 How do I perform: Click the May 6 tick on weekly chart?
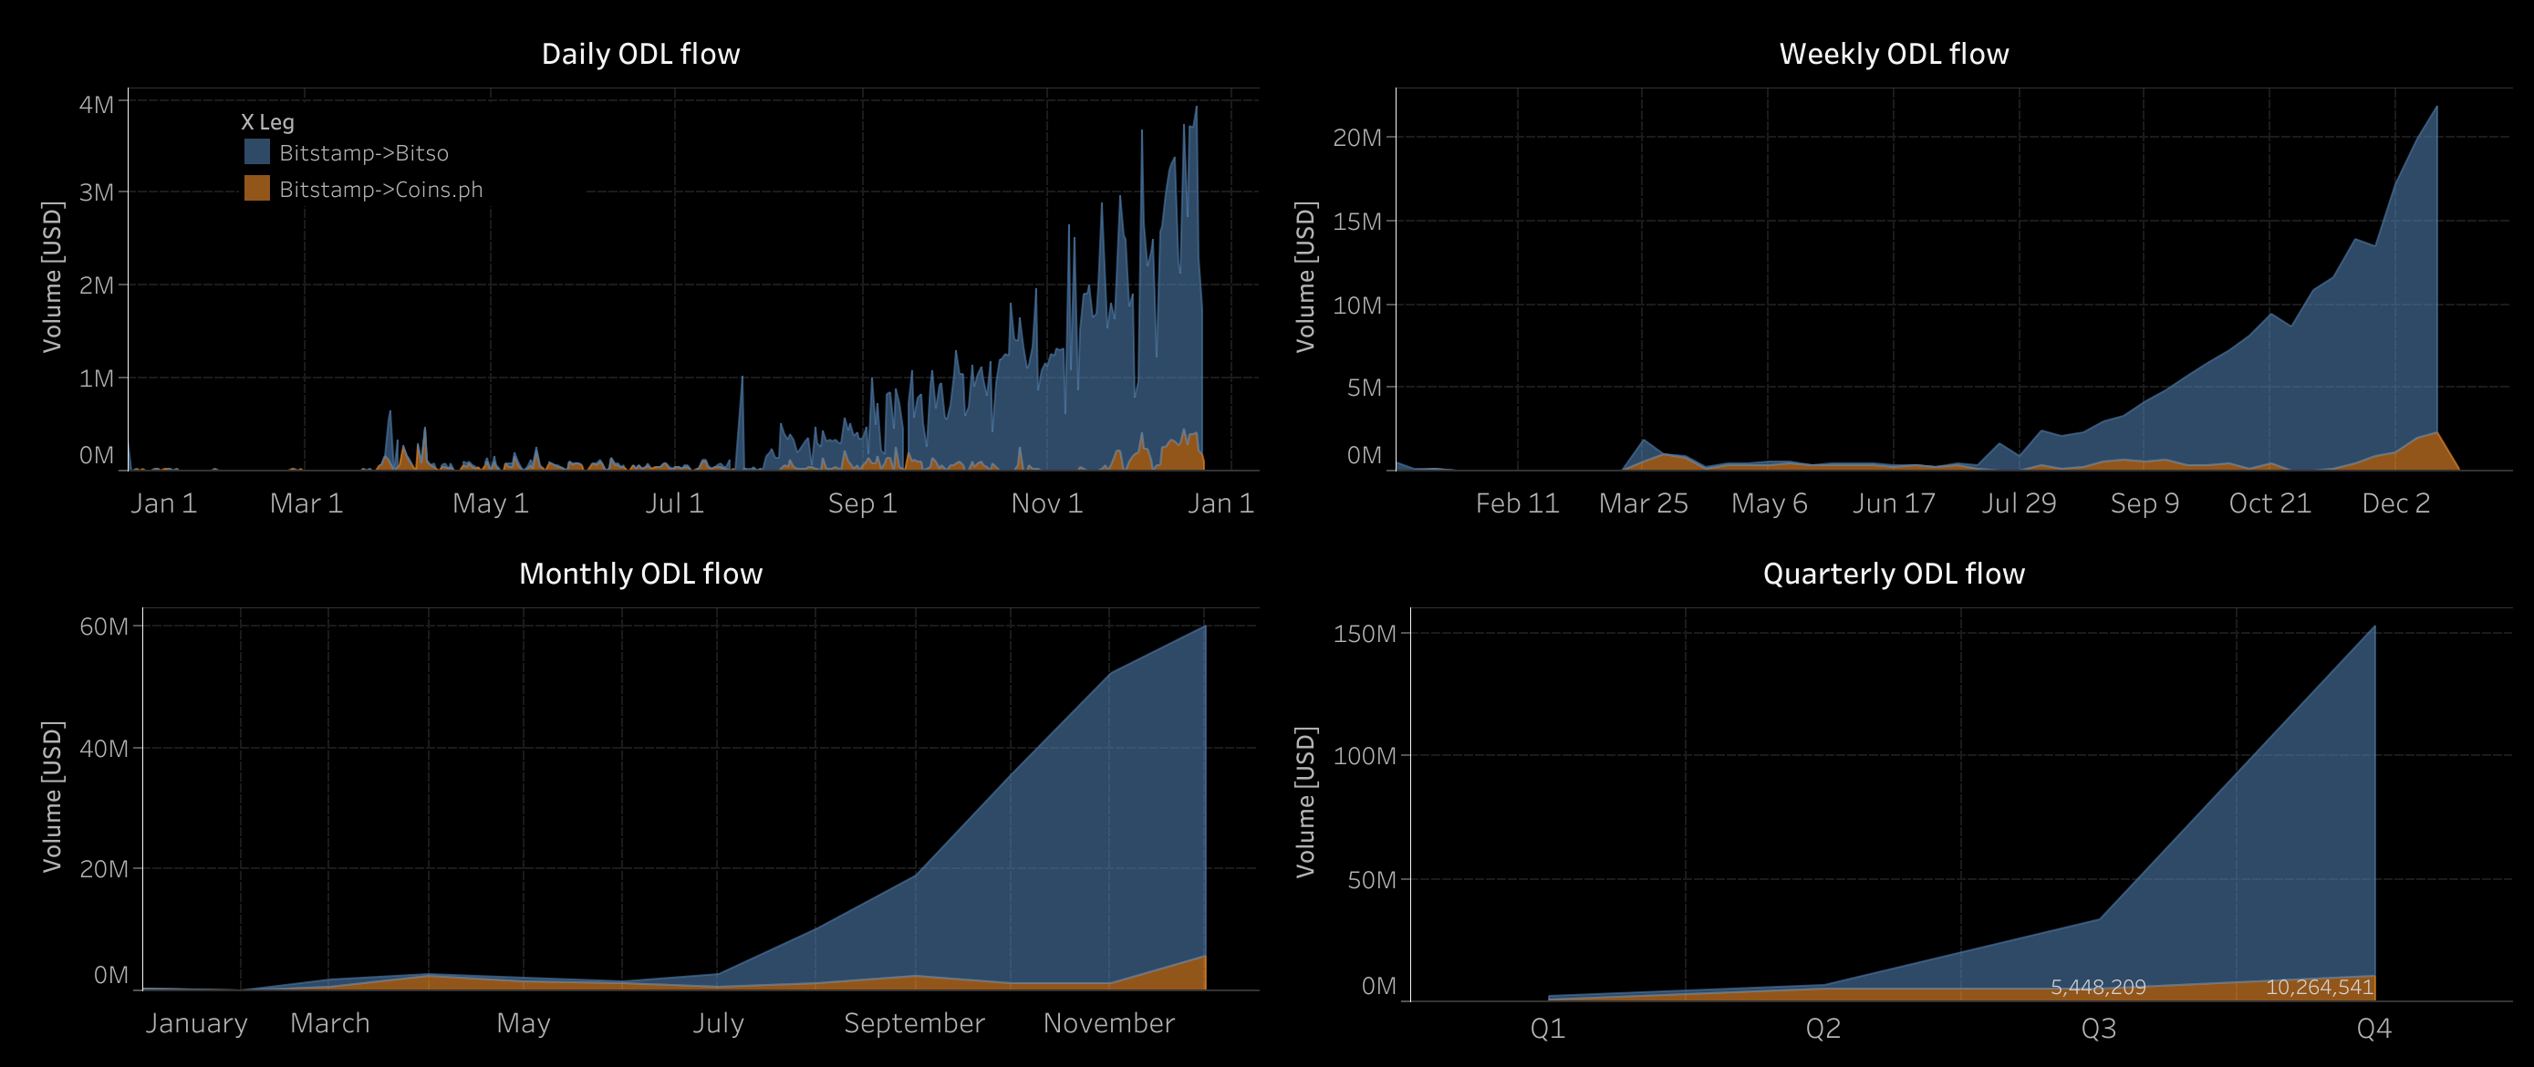1769,503
